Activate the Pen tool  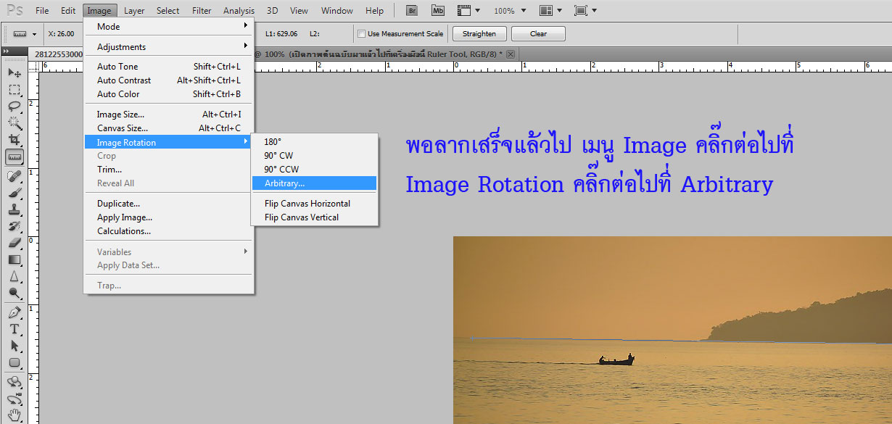[x=14, y=312]
